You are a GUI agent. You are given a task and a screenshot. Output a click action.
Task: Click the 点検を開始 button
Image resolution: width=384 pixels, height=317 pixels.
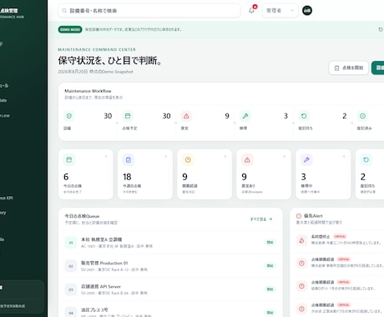349,68
